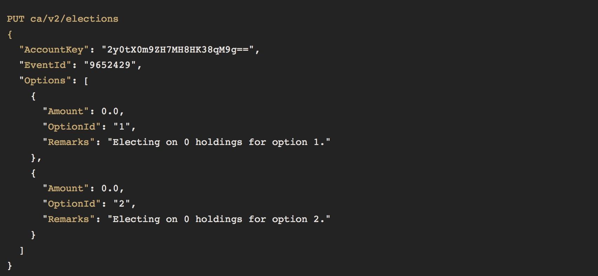Click the "Options" property name
Viewport: 598px width, 276px height.
[45, 81]
